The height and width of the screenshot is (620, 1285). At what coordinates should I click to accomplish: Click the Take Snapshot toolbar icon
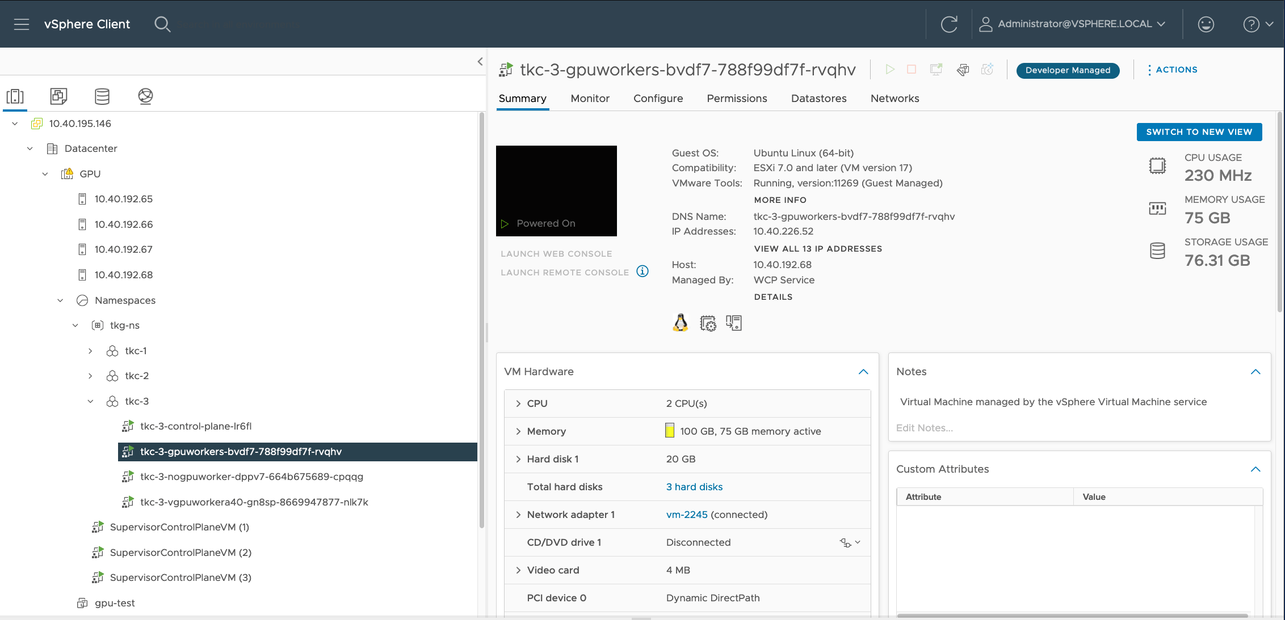click(988, 69)
